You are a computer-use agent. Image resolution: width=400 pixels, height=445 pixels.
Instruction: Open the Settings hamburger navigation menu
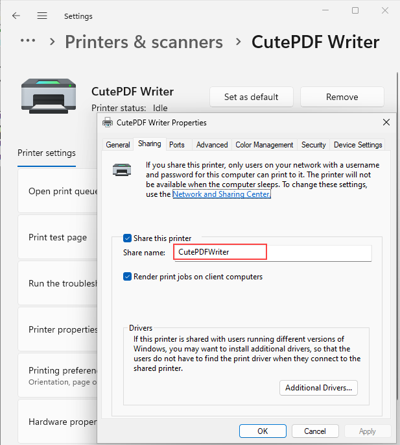pyautogui.click(x=42, y=16)
